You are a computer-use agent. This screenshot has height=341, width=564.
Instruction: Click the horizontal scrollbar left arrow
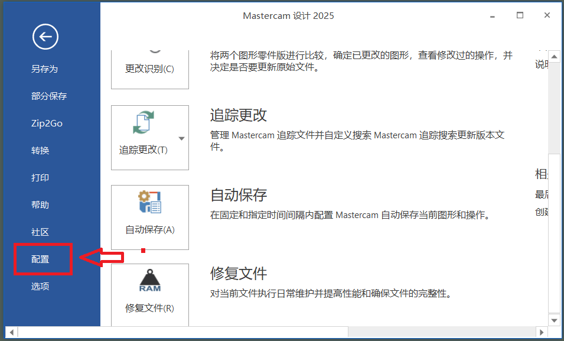[12, 332]
